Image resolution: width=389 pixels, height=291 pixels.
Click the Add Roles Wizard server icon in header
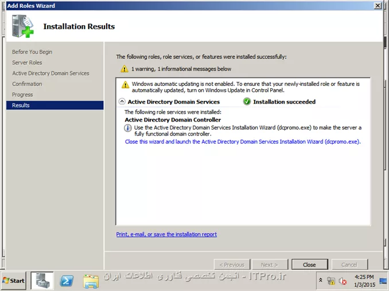(22, 26)
